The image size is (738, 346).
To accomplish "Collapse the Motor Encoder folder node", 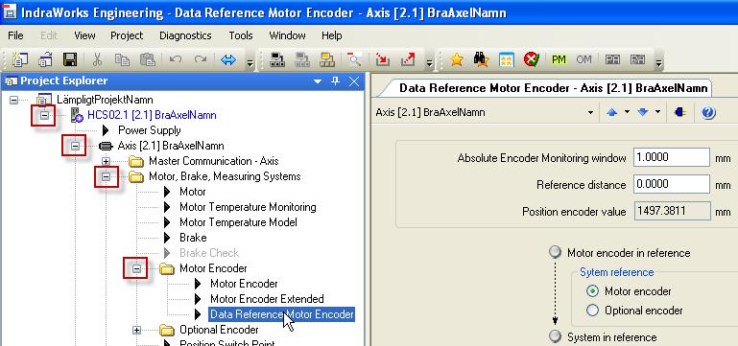I will point(136,268).
